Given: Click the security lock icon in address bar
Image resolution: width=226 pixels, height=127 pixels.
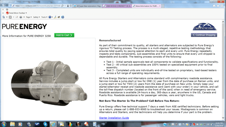Looking at the screenshot, I should (68, 6).
